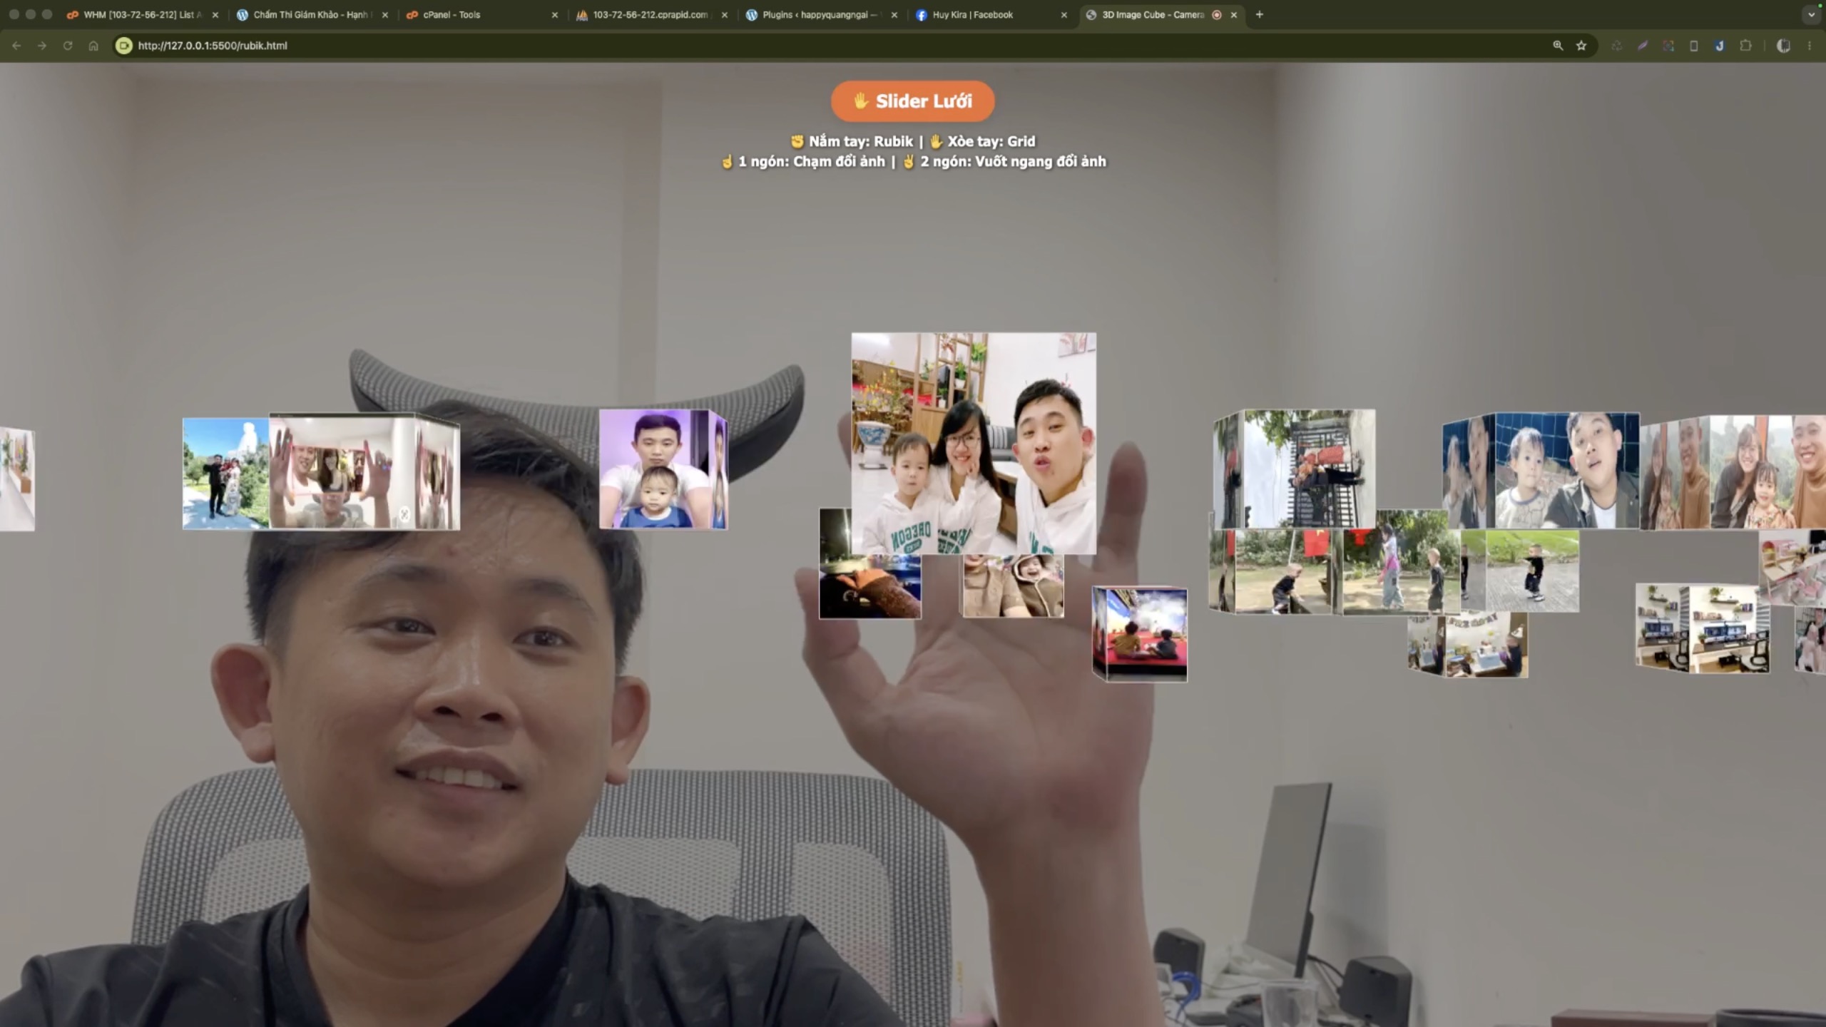Click the browser forward arrow
This screenshot has height=1027, width=1826.
[42, 46]
